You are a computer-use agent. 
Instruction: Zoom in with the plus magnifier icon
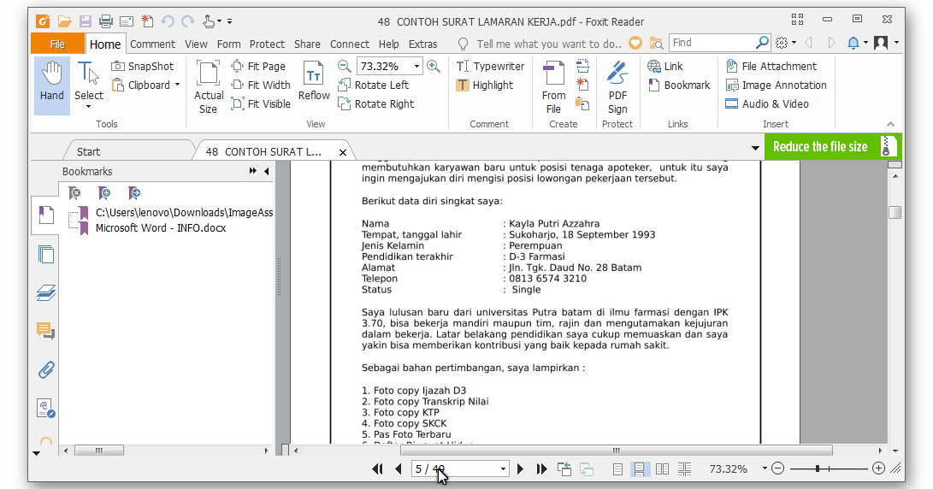[x=434, y=66]
